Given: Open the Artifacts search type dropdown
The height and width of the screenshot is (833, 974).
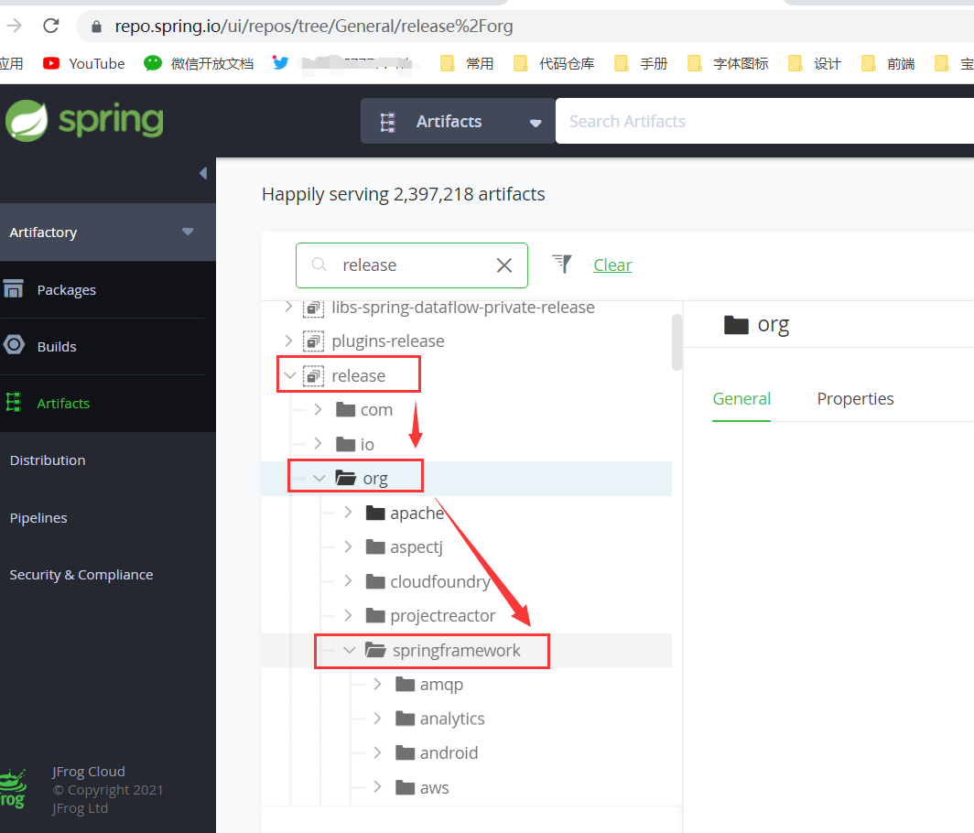Looking at the screenshot, I should point(458,121).
